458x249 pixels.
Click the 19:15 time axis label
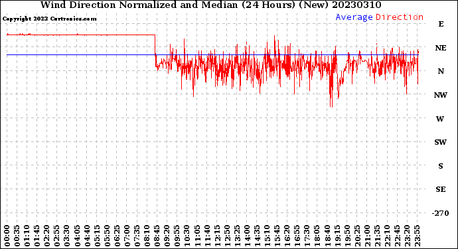click(337, 236)
